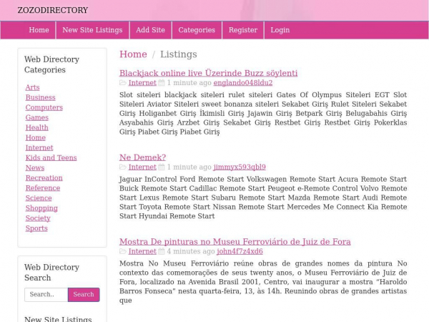
Task: Click the Home breadcrumb link
Action: pos(133,54)
